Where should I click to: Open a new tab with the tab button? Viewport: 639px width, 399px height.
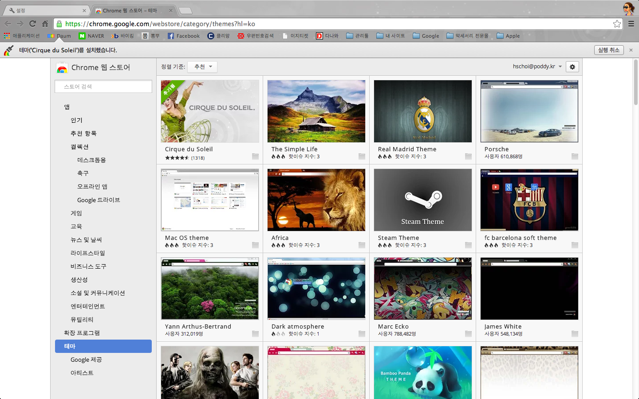pyautogui.click(x=185, y=11)
